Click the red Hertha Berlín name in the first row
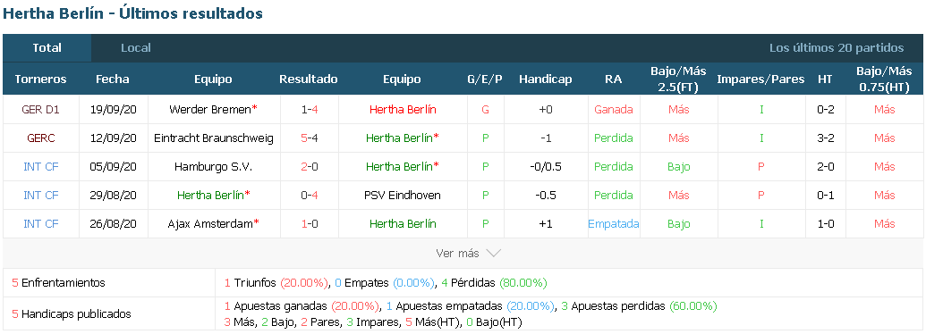Screen dimensions: 926x334 [403, 109]
